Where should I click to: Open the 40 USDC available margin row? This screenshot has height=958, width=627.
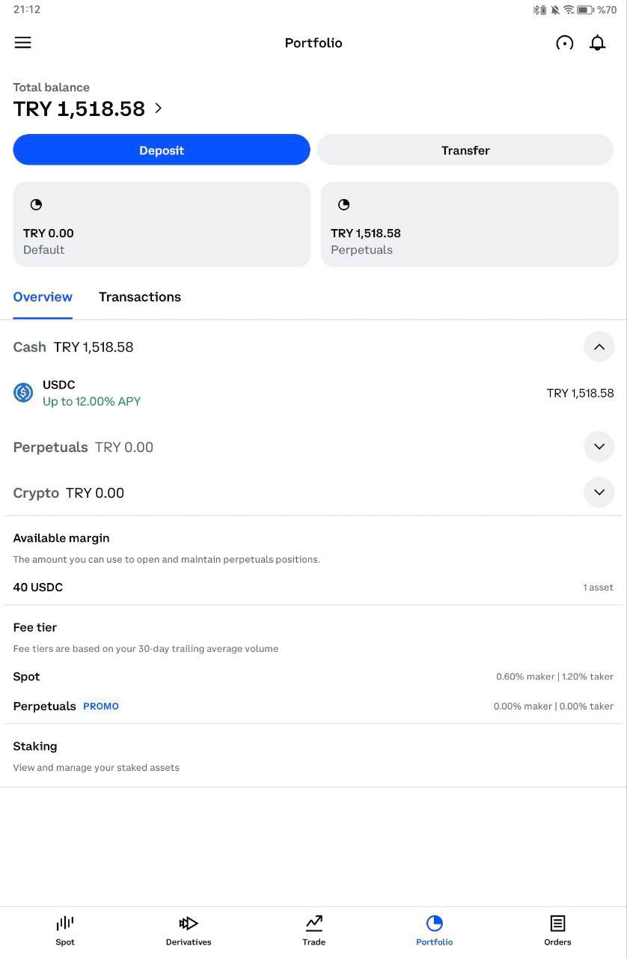[x=313, y=588]
